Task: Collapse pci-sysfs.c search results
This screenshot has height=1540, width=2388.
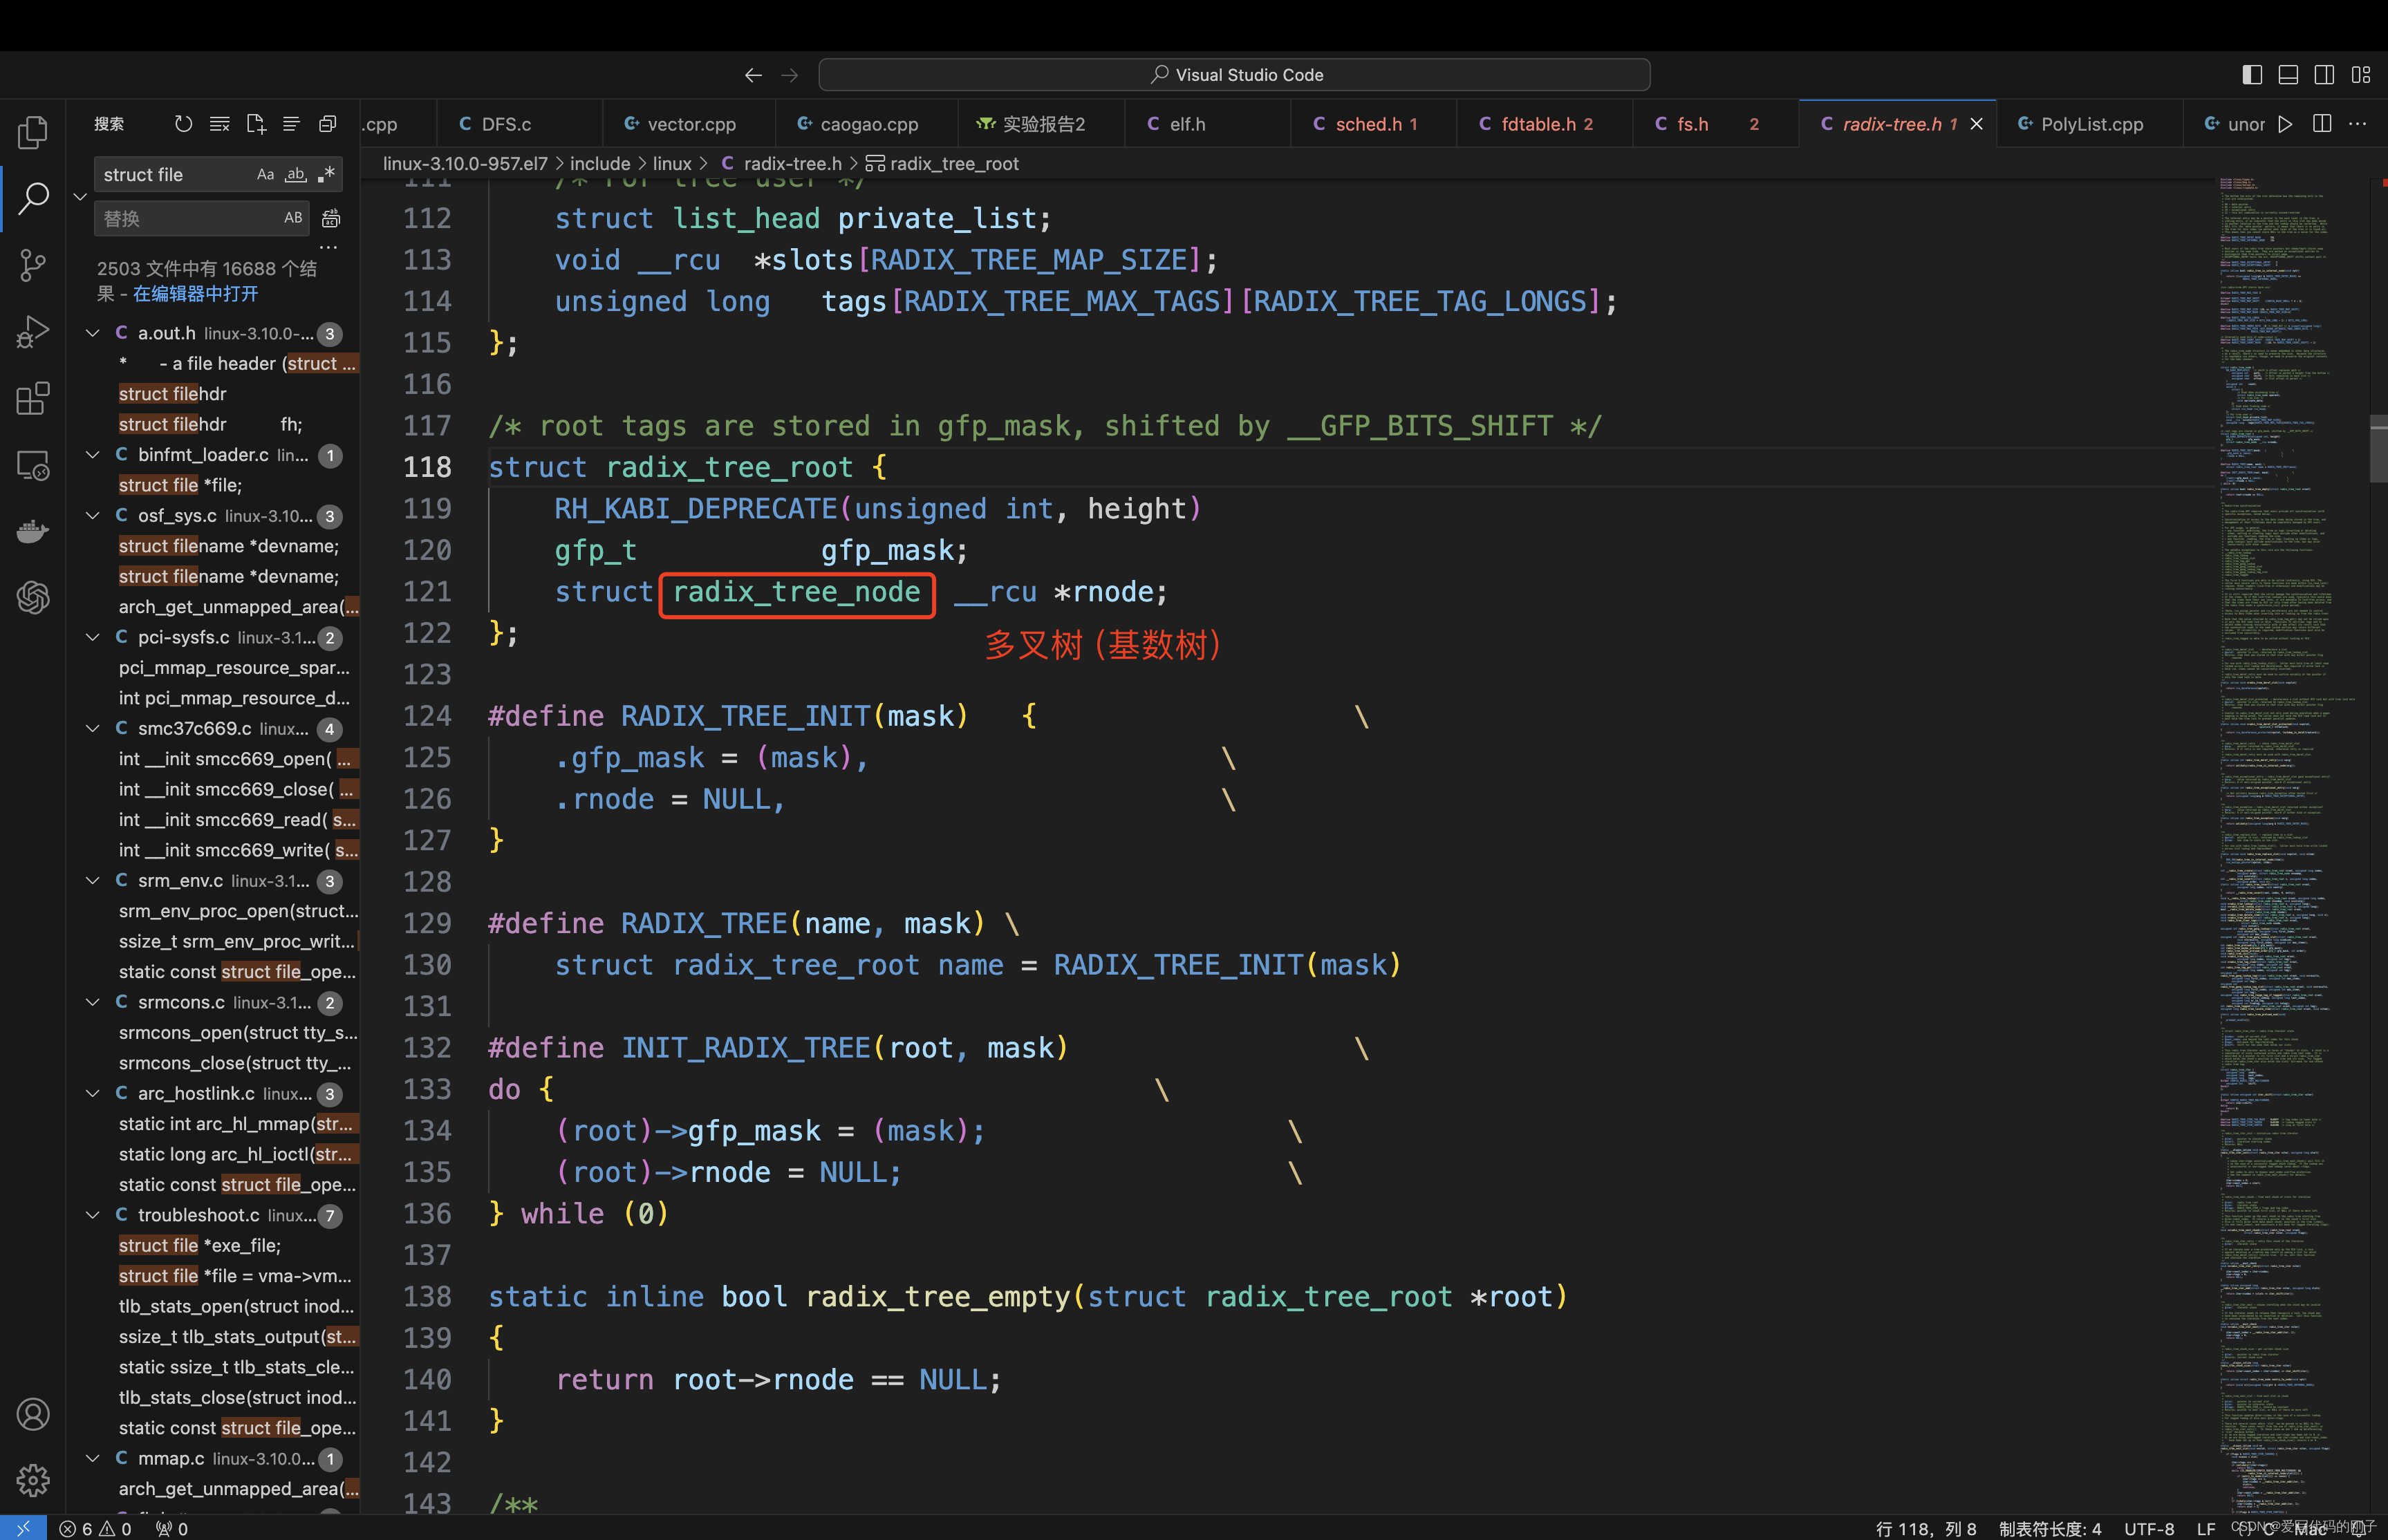Action: tap(93, 637)
